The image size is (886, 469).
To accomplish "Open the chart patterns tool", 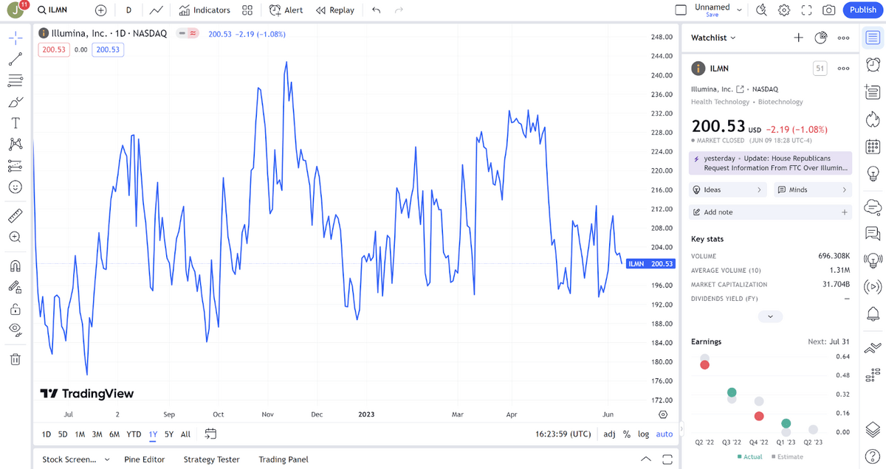I will coord(15,145).
